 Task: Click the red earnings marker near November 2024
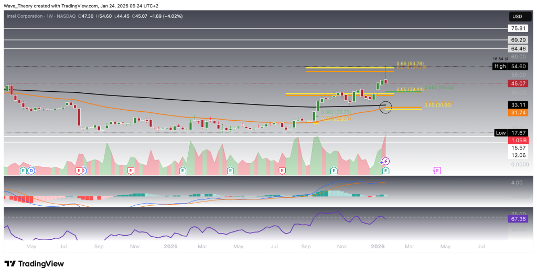131,171
